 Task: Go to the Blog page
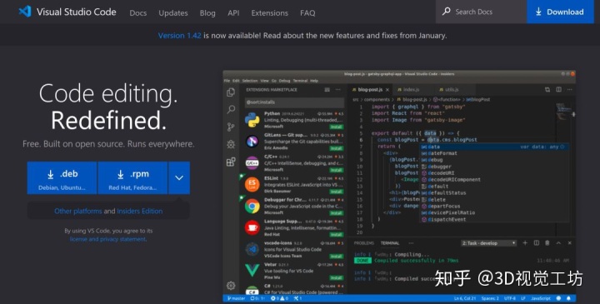[x=207, y=13]
